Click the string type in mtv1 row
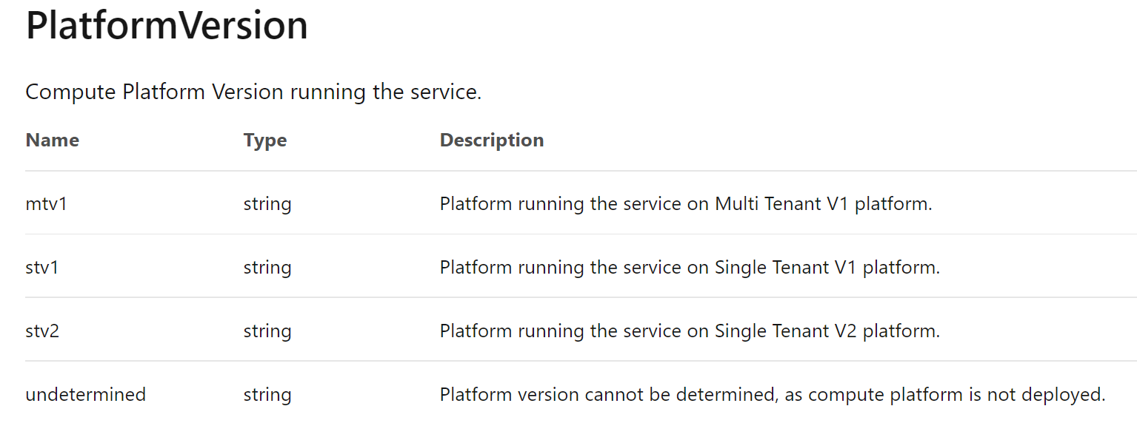 pos(267,204)
